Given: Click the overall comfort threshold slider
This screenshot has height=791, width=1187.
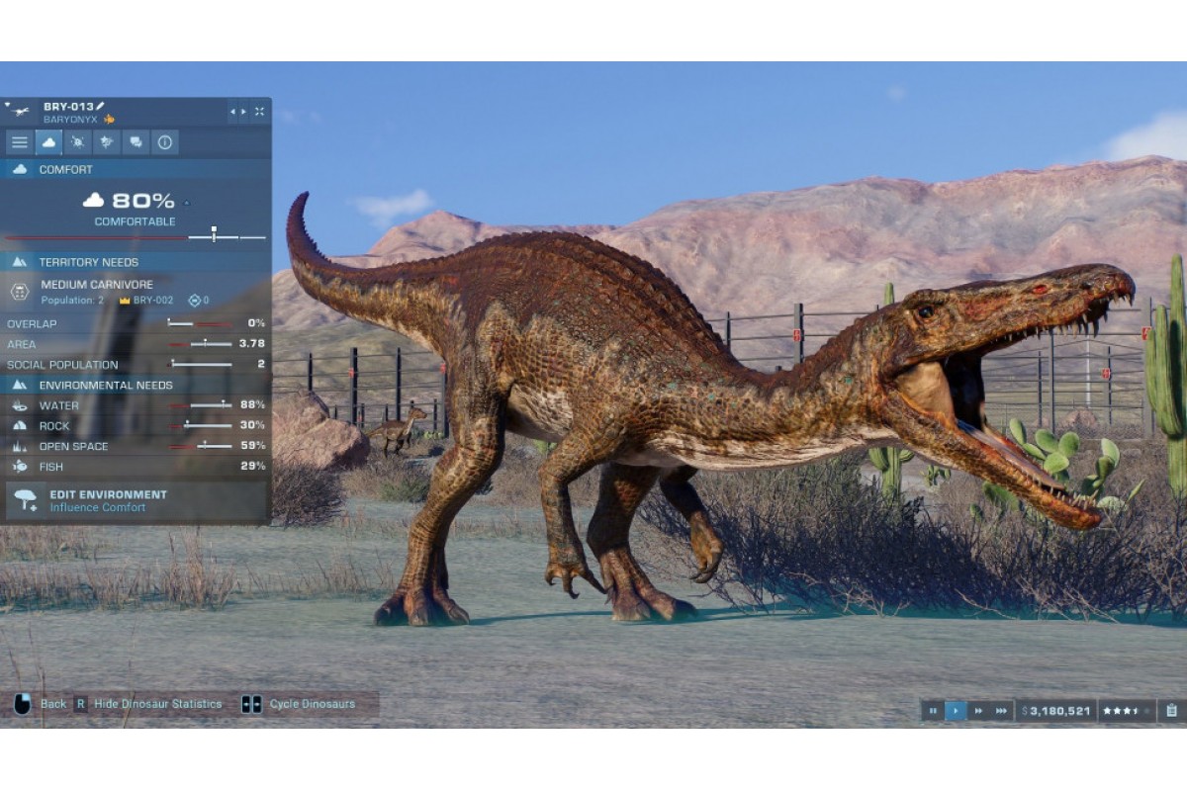Looking at the screenshot, I should click(x=136, y=237).
